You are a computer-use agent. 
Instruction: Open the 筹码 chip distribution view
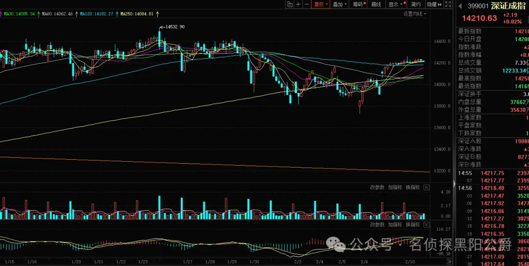coord(359,4)
